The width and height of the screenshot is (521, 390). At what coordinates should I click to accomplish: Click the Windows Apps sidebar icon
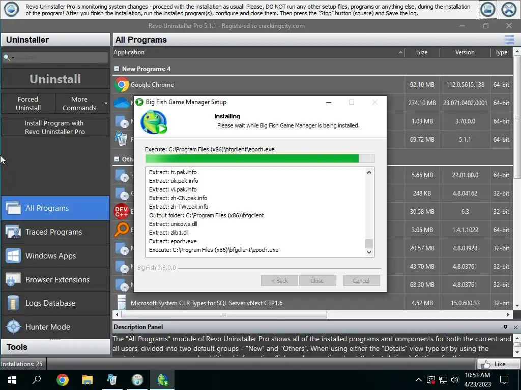tap(13, 256)
